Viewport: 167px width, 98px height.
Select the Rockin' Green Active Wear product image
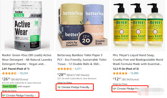[x=27, y=26]
